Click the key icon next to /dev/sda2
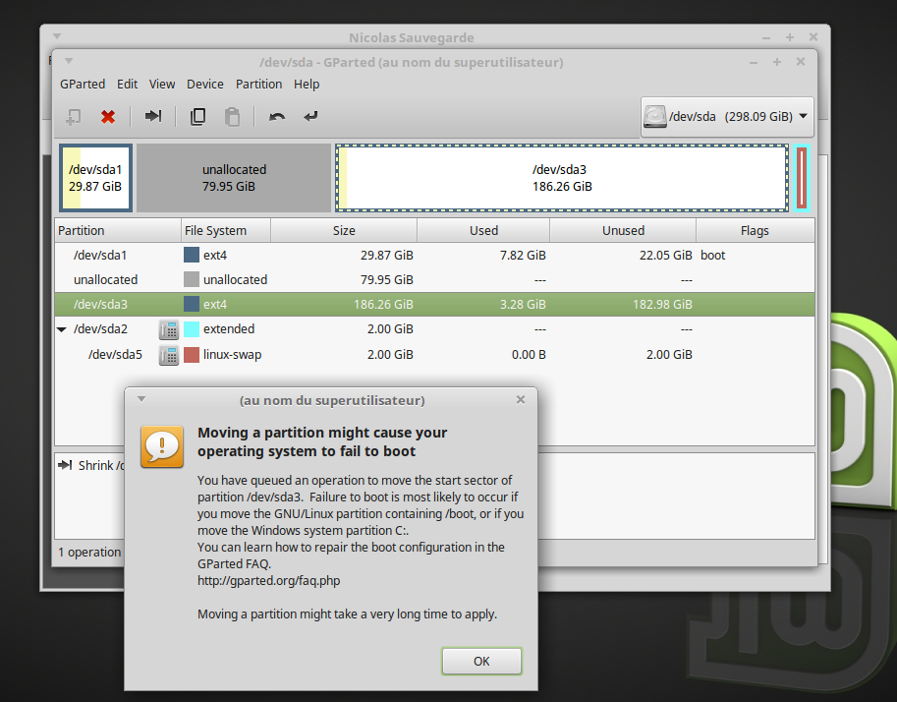 pyautogui.click(x=169, y=329)
